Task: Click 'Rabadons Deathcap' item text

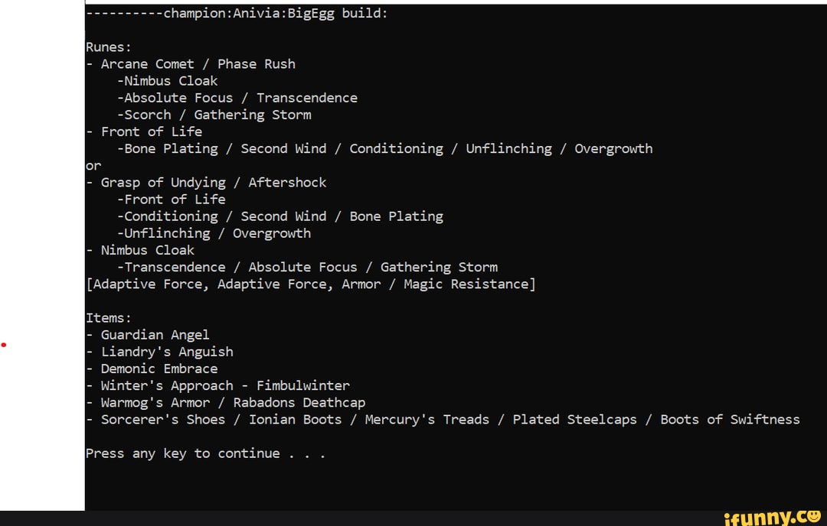Action: [299, 403]
